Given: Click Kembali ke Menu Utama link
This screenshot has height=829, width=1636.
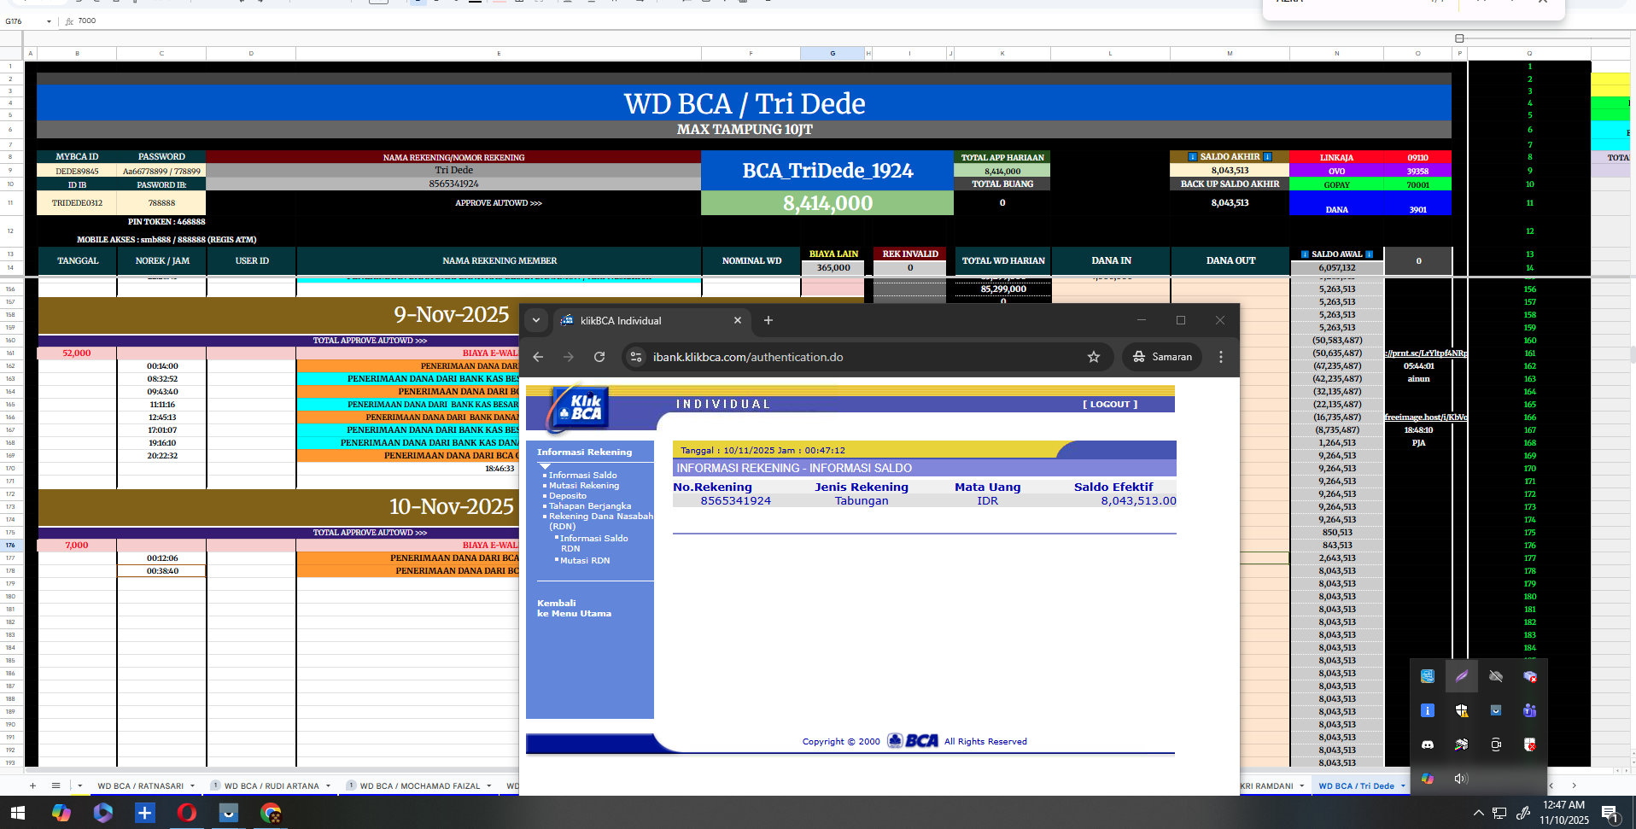Looking at the screenshot, I should point(574,608).
